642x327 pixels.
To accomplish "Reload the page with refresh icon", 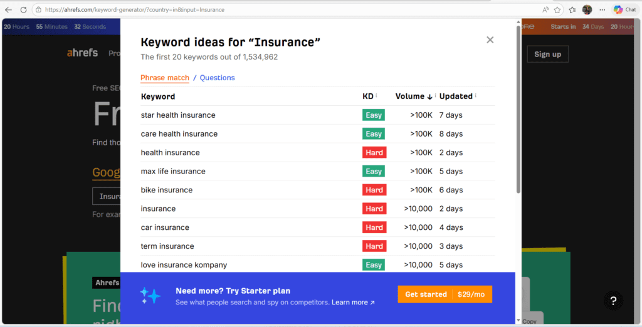I will 23,9.
